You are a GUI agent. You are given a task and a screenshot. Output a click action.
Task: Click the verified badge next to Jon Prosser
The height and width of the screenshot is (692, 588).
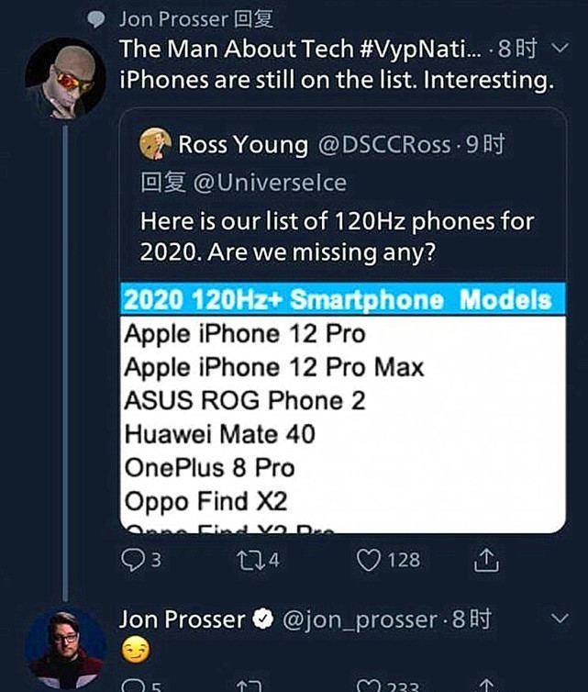tap(263, 620)
